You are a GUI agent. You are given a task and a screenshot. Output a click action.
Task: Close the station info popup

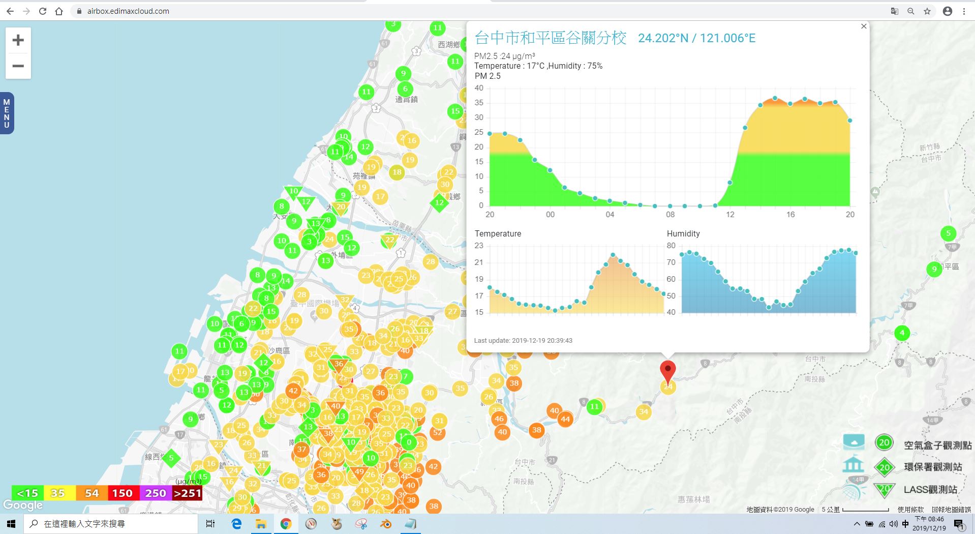864,26
